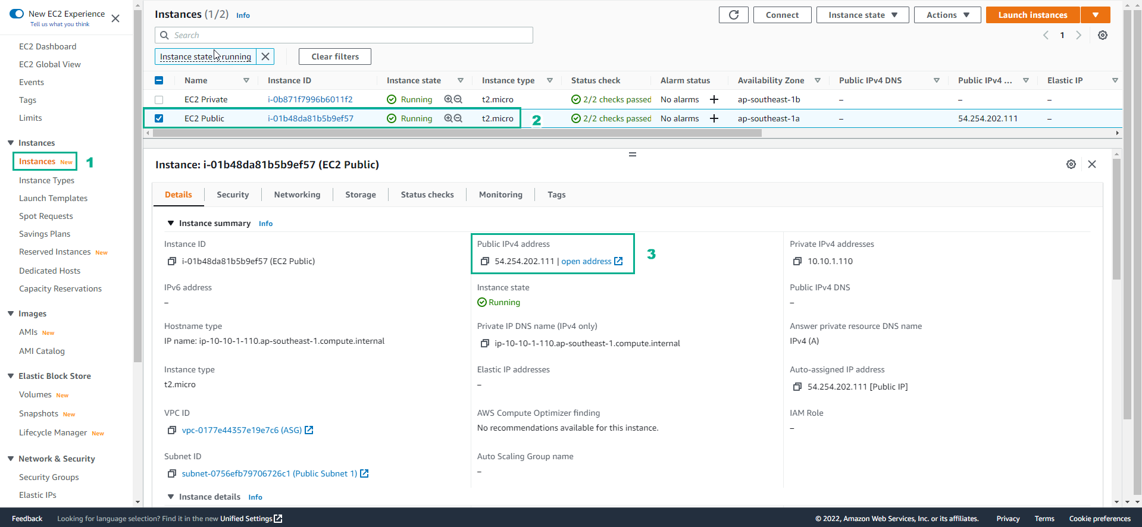Switch to the Networking tab
The width and height of the screenshot is (1142, 527).
pos(297,195)
